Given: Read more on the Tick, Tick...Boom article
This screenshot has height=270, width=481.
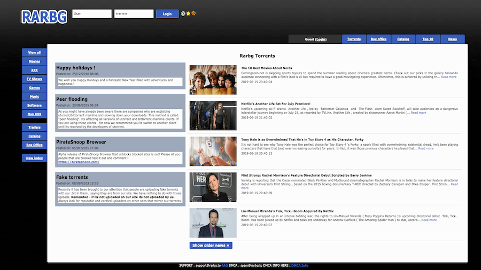Looking at the screenshot, I should coord(429,220).
